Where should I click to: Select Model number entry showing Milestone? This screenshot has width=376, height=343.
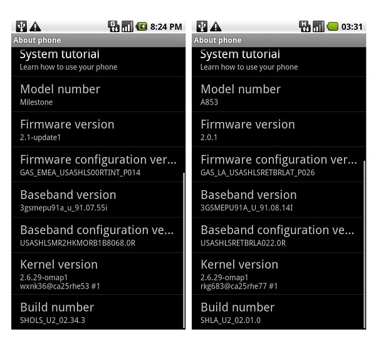(x=97, y=95)
